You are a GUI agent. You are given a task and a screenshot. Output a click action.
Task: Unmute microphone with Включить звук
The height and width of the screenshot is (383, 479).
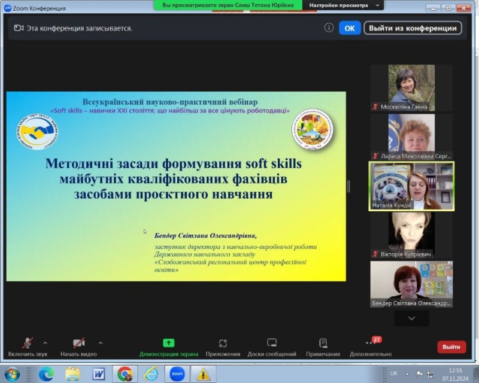[28, 344]
